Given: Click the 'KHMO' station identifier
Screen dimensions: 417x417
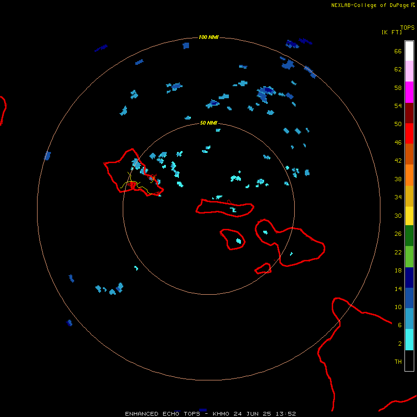Looking at the screenshot, I should 221,414.
